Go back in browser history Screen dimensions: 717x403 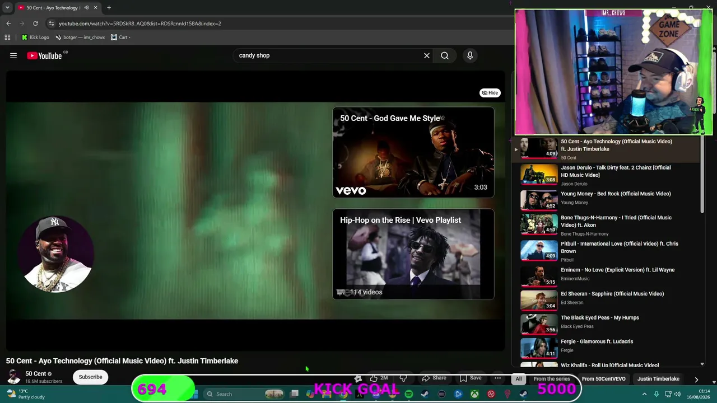pos(8,24)
